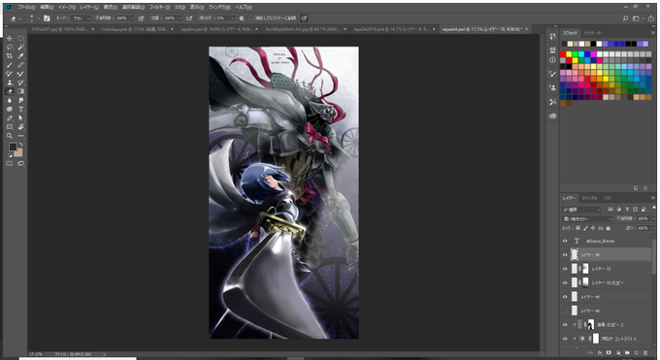This screenshot has height=360, width=660.
Task: Enable airbrush build-up in options bar
Action: coord(189,18)
